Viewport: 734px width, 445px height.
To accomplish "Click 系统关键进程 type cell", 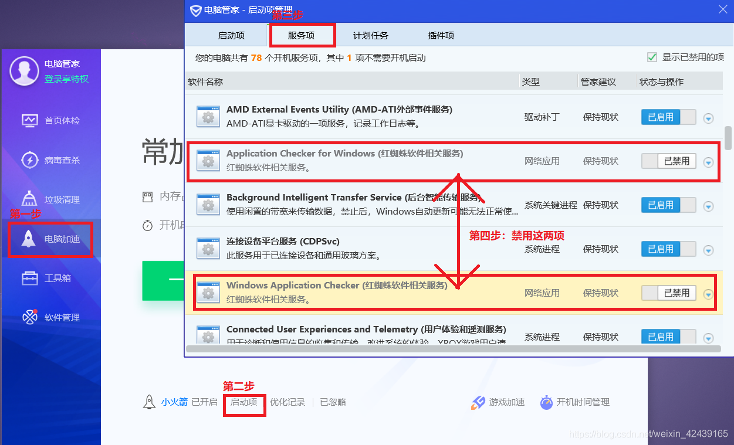I will click(550, 205).
